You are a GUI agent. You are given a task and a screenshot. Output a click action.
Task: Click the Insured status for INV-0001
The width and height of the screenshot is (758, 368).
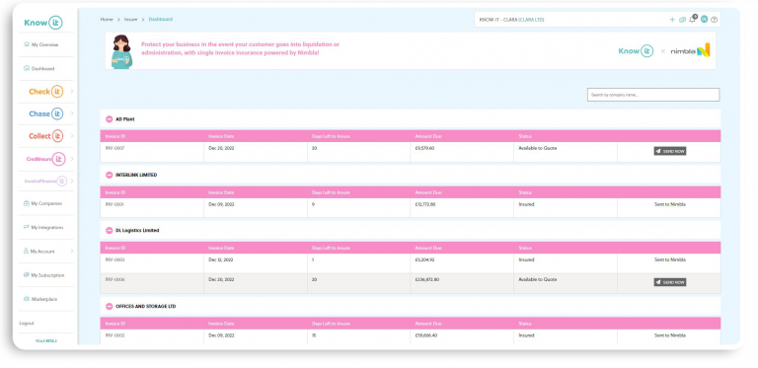tap(526, 204)
